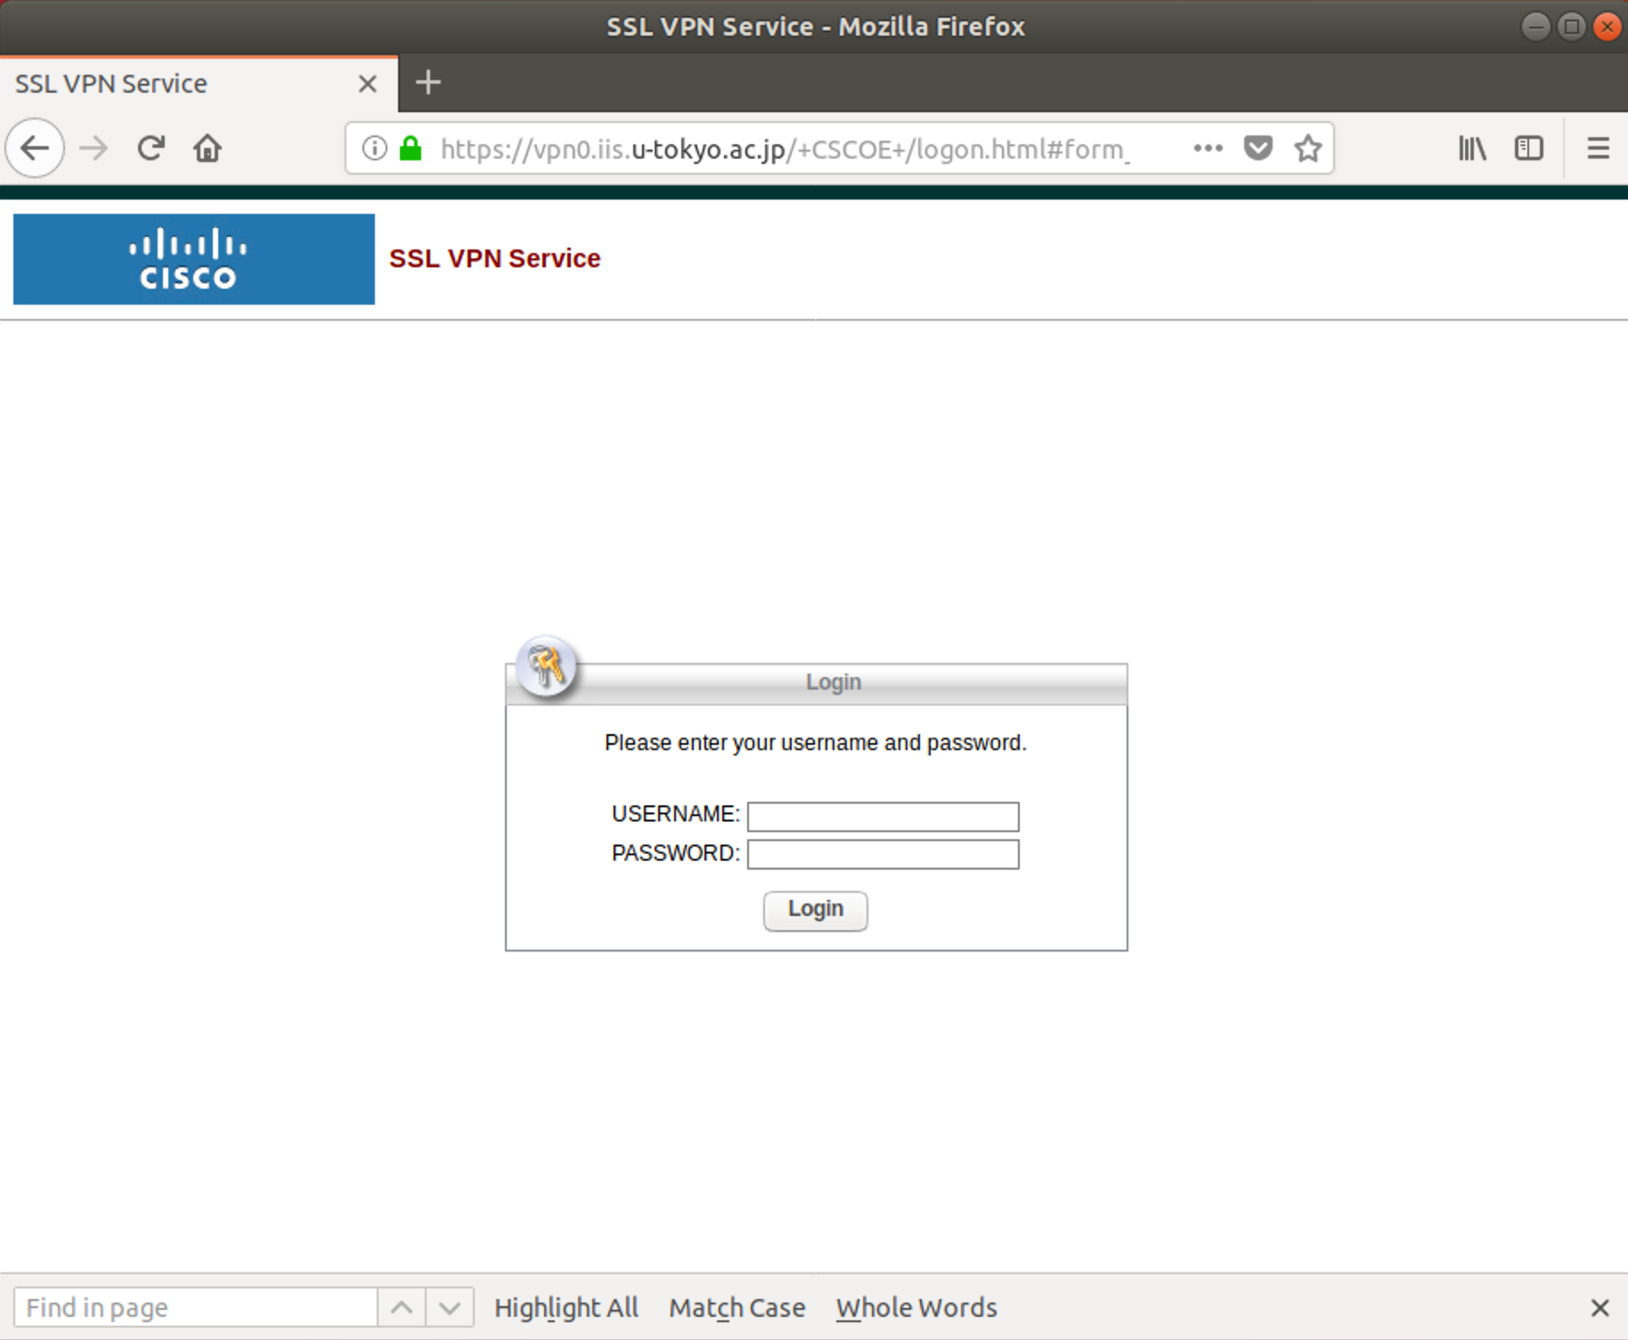Go back to the previous page
The image size is (1628, 1340).
click(35, 148)
